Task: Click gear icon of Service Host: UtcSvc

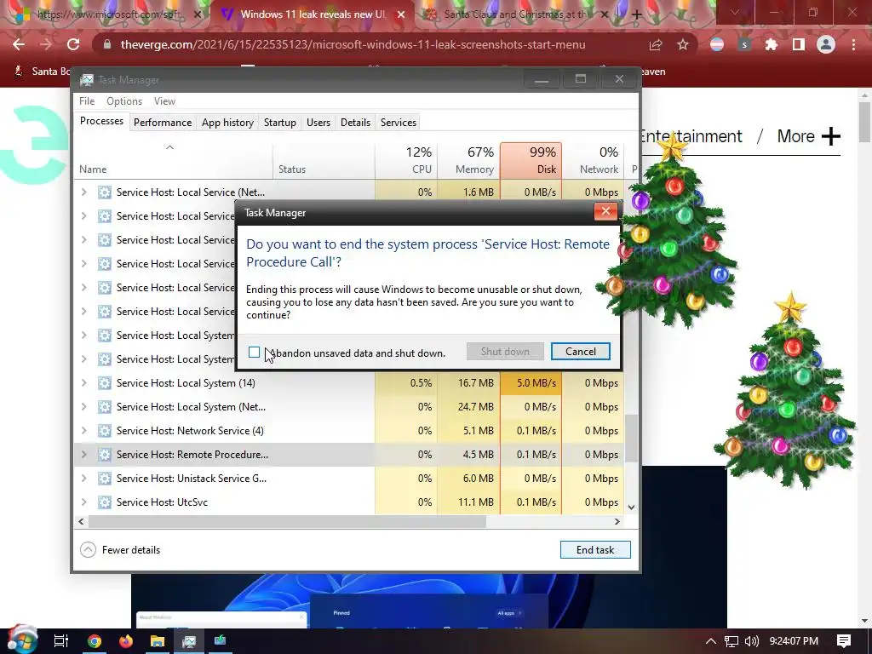Action: (x=105, y=502)
